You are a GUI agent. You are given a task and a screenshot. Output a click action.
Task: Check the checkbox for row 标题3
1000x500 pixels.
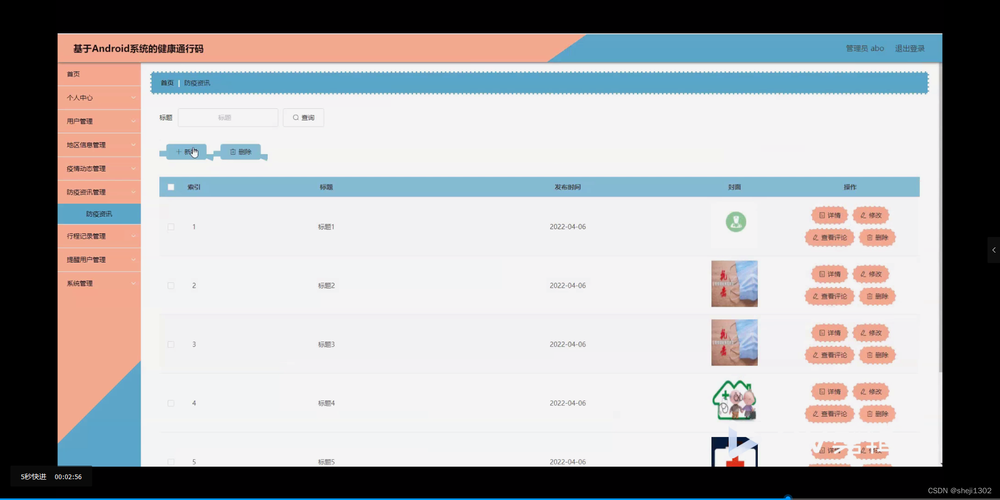click(x=171, y=345)
